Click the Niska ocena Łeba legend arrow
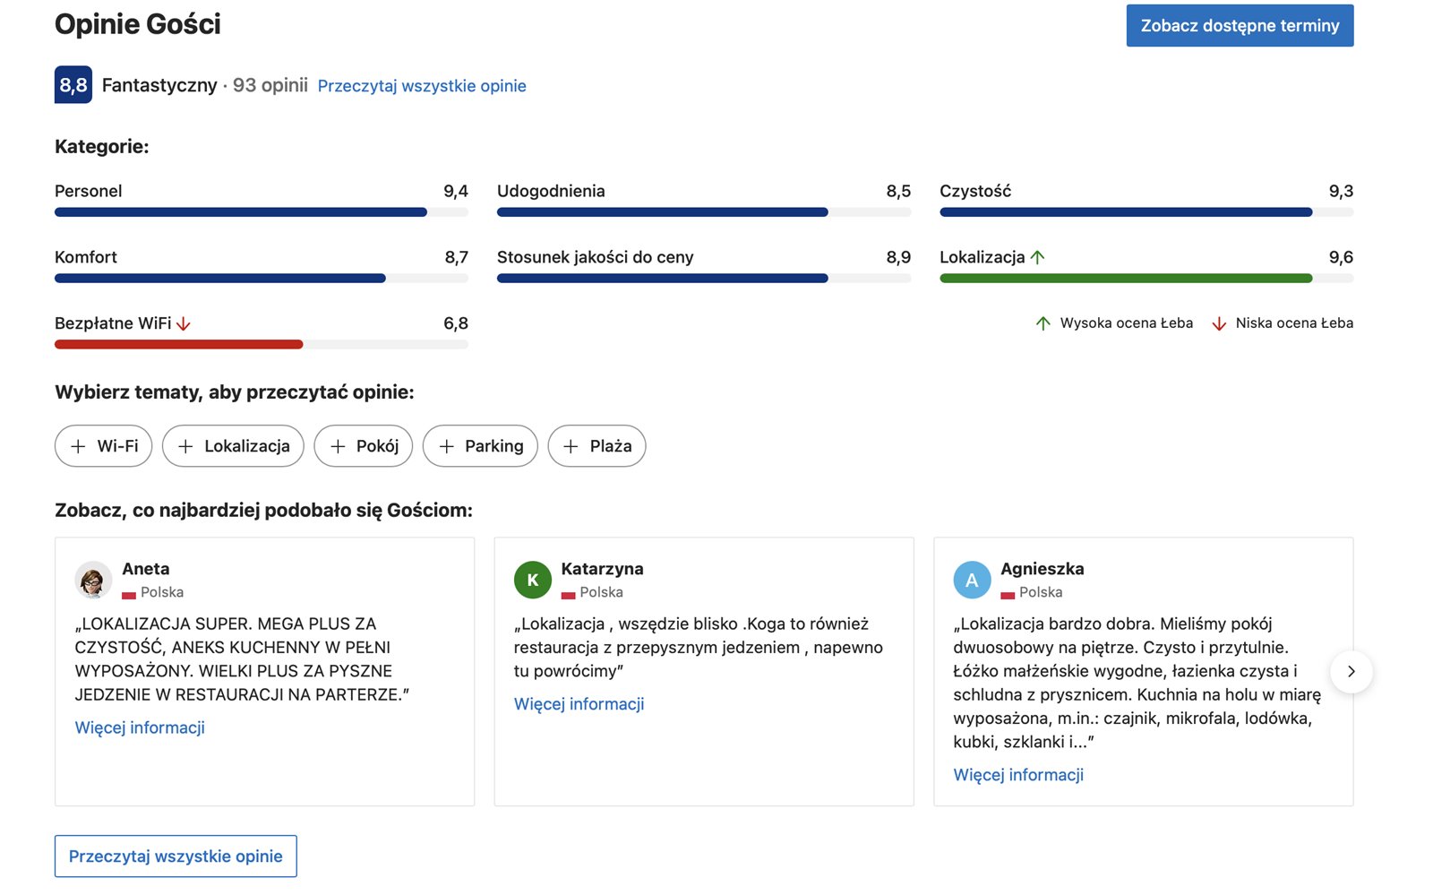Screen dimensions: 1433x895 click(1219, 323)
